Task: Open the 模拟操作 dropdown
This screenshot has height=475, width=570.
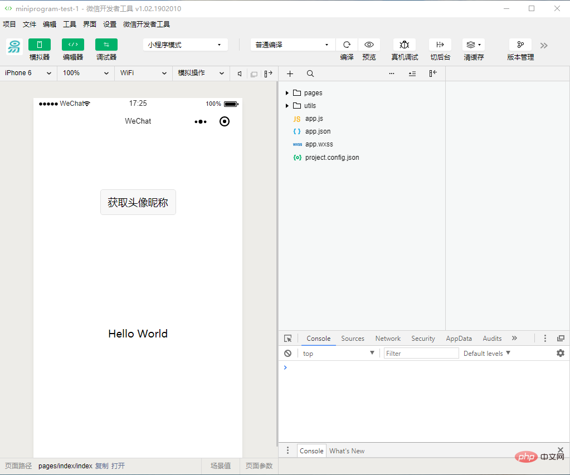Action: click(x=201, y=73)
